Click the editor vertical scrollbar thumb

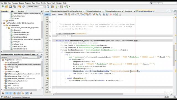pyautogui.click(x=174, y=56)
